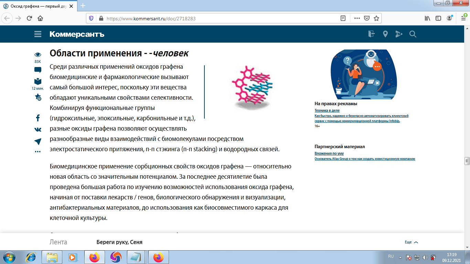Open the Kommersant hamburger menu
Image resolution: width=470 pixels, height=264 pixels.
[x=37, y=34]
